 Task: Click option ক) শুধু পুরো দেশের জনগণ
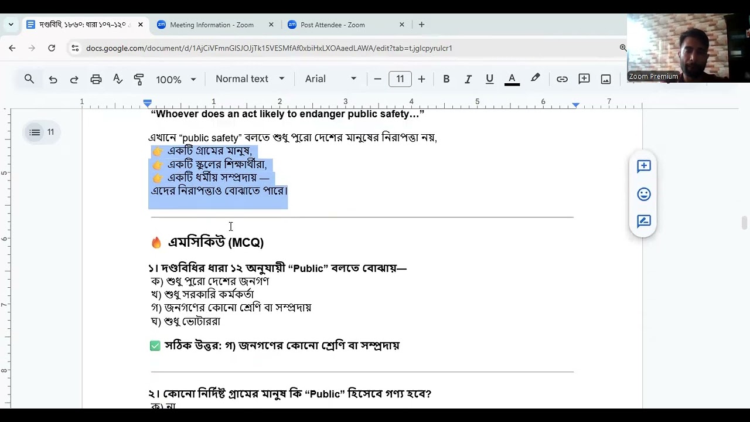[210, 281]
